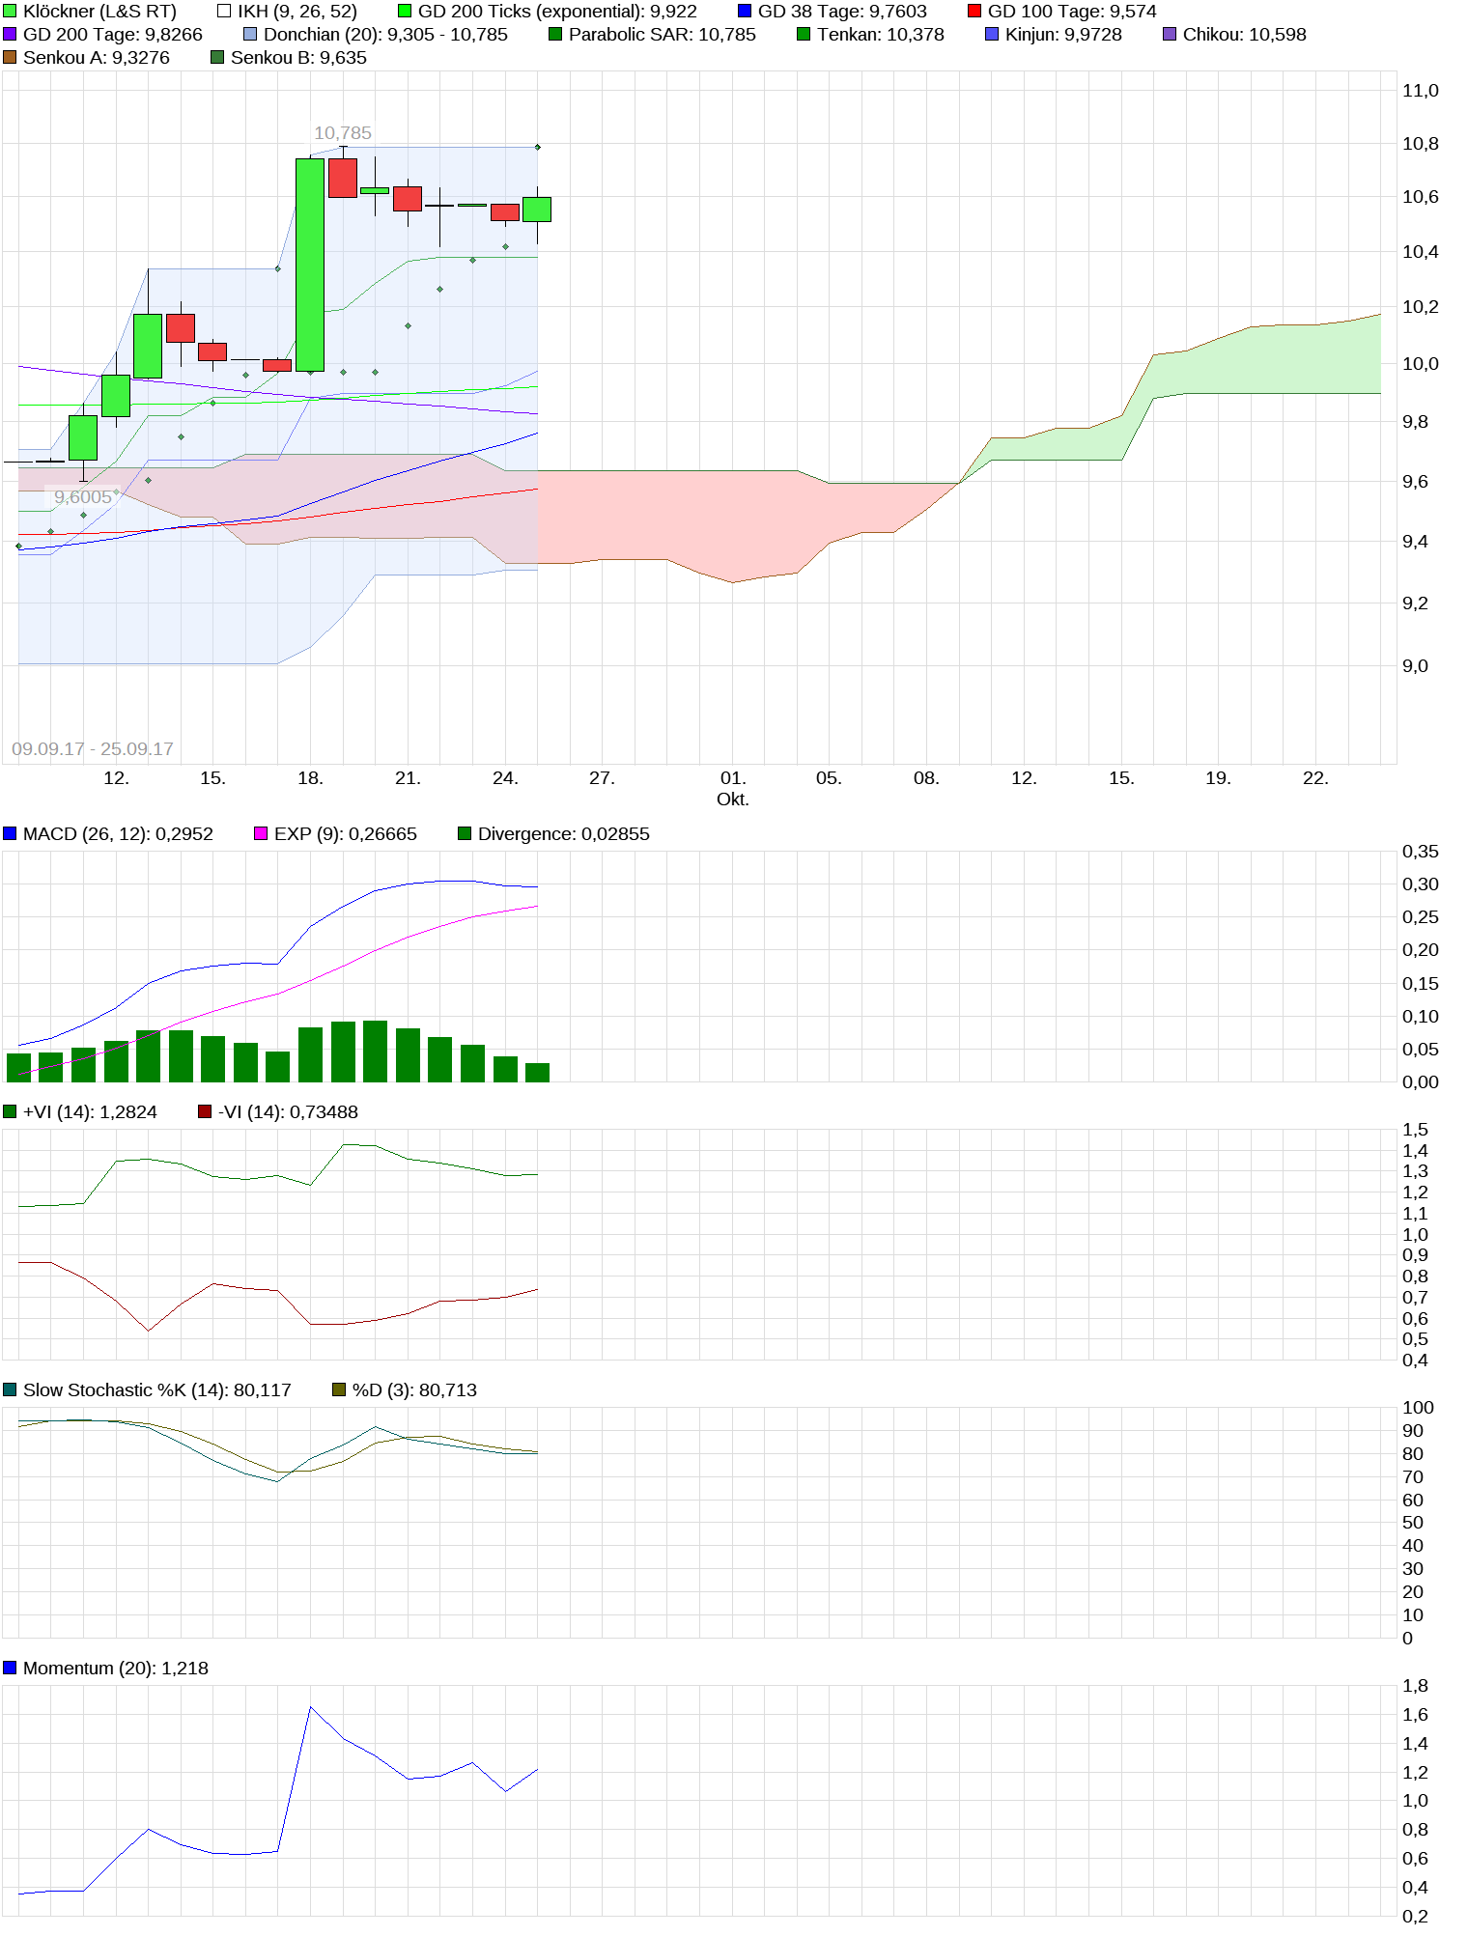Click the last green candlestick of the price chart
This screenshot has width=1468, height=1936.
[537, 210]
